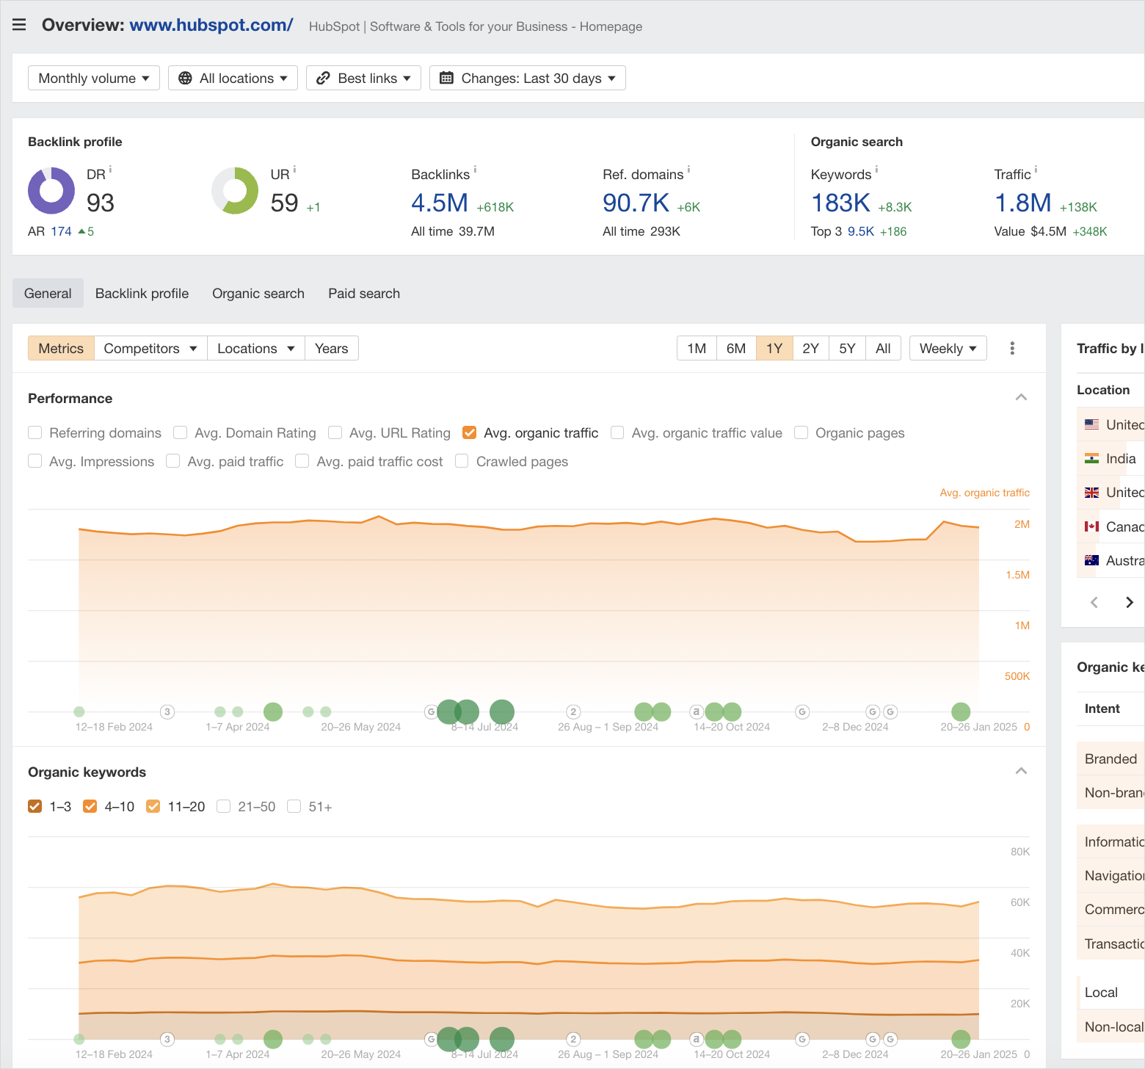Click the UR green donut chart
This screenshot has height=1069, width=1145.
[x=235, y=191]
